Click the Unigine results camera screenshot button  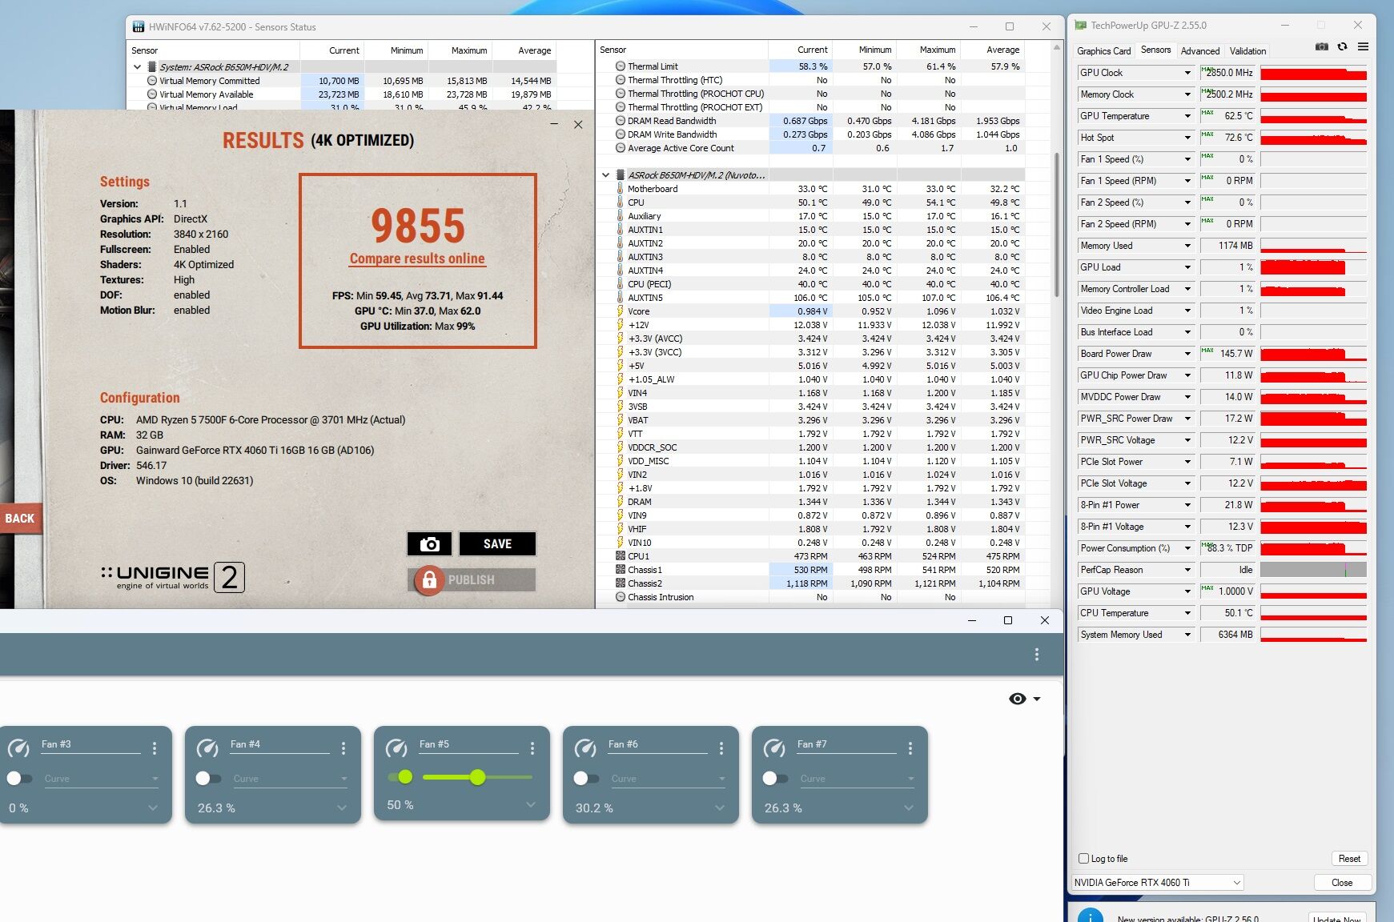[429, 544]
